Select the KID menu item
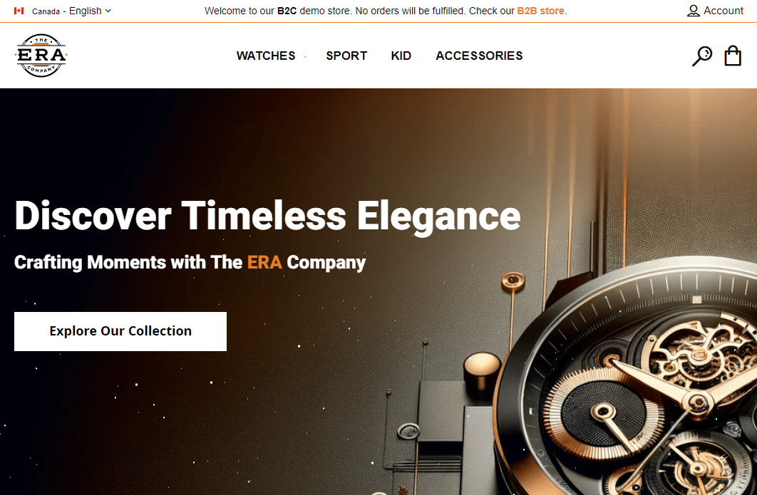757x495 pixels. click(401, 56)
